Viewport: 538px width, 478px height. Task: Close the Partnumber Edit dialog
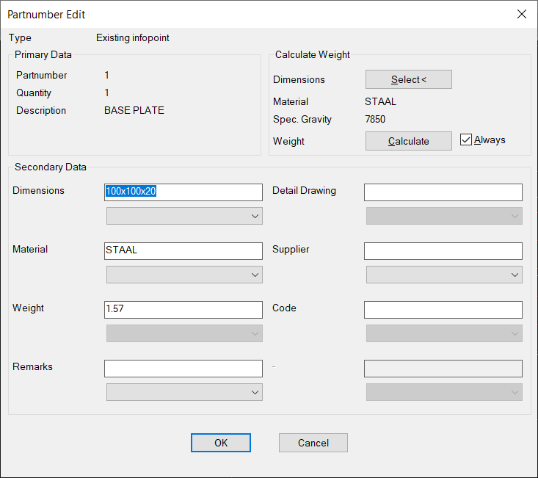(x=522, y=14)
